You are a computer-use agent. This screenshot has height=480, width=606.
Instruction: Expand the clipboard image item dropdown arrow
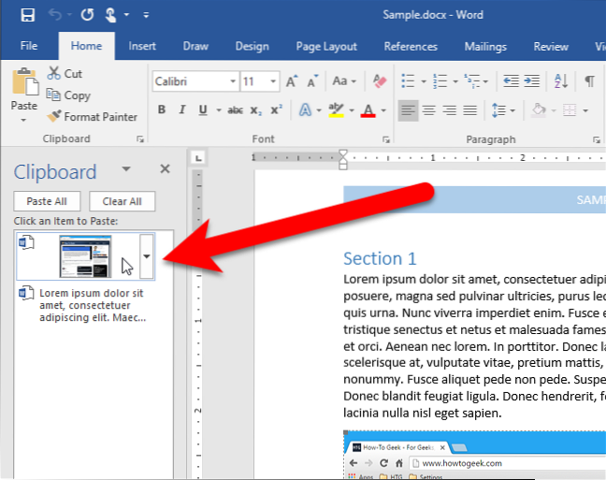[145, 255]
